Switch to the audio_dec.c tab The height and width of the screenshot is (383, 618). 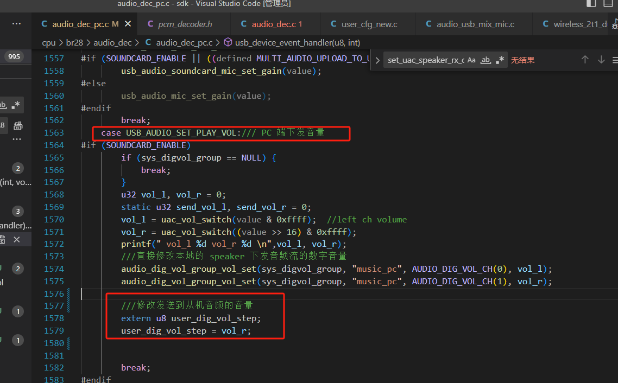pos(276,24)
